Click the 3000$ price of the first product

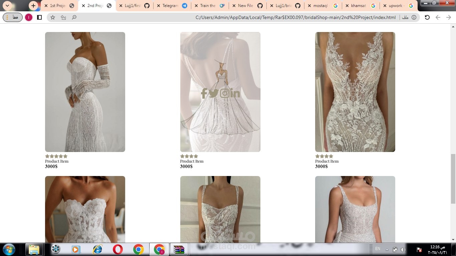click(x=51, y=166)
